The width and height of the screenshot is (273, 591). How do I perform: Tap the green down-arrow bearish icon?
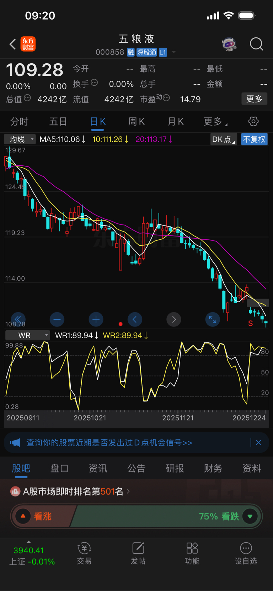[x=250, y=516]
